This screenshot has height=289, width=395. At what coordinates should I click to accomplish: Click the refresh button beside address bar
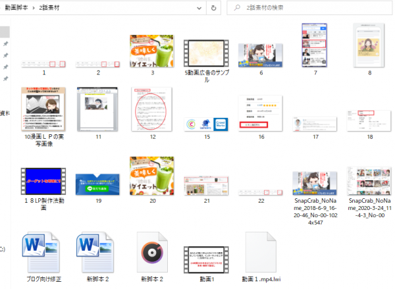pyautogui.click(x=214, y=7)
